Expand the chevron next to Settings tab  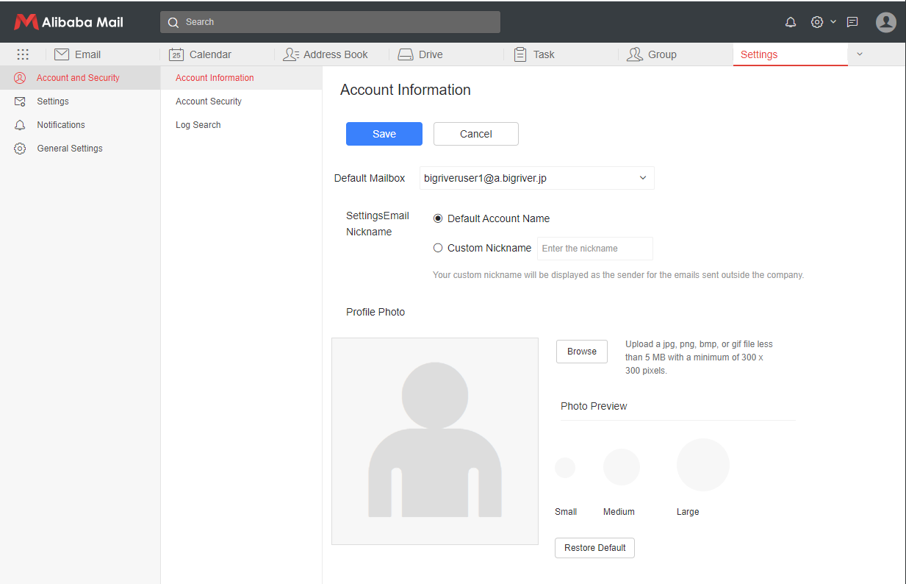860,54
